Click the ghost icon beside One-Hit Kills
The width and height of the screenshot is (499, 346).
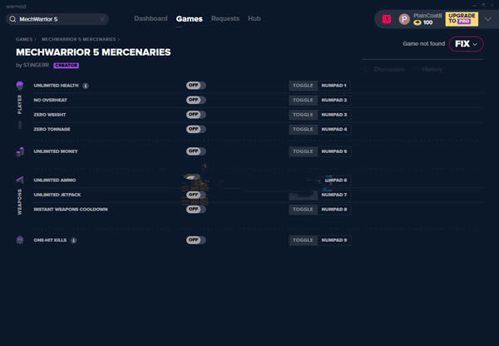point(20,240)
